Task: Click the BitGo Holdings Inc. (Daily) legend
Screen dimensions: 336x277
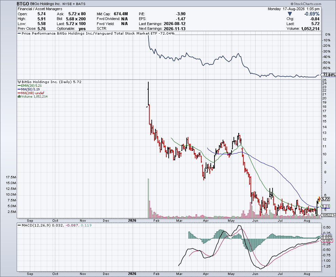Action: [x=52, y=82]
